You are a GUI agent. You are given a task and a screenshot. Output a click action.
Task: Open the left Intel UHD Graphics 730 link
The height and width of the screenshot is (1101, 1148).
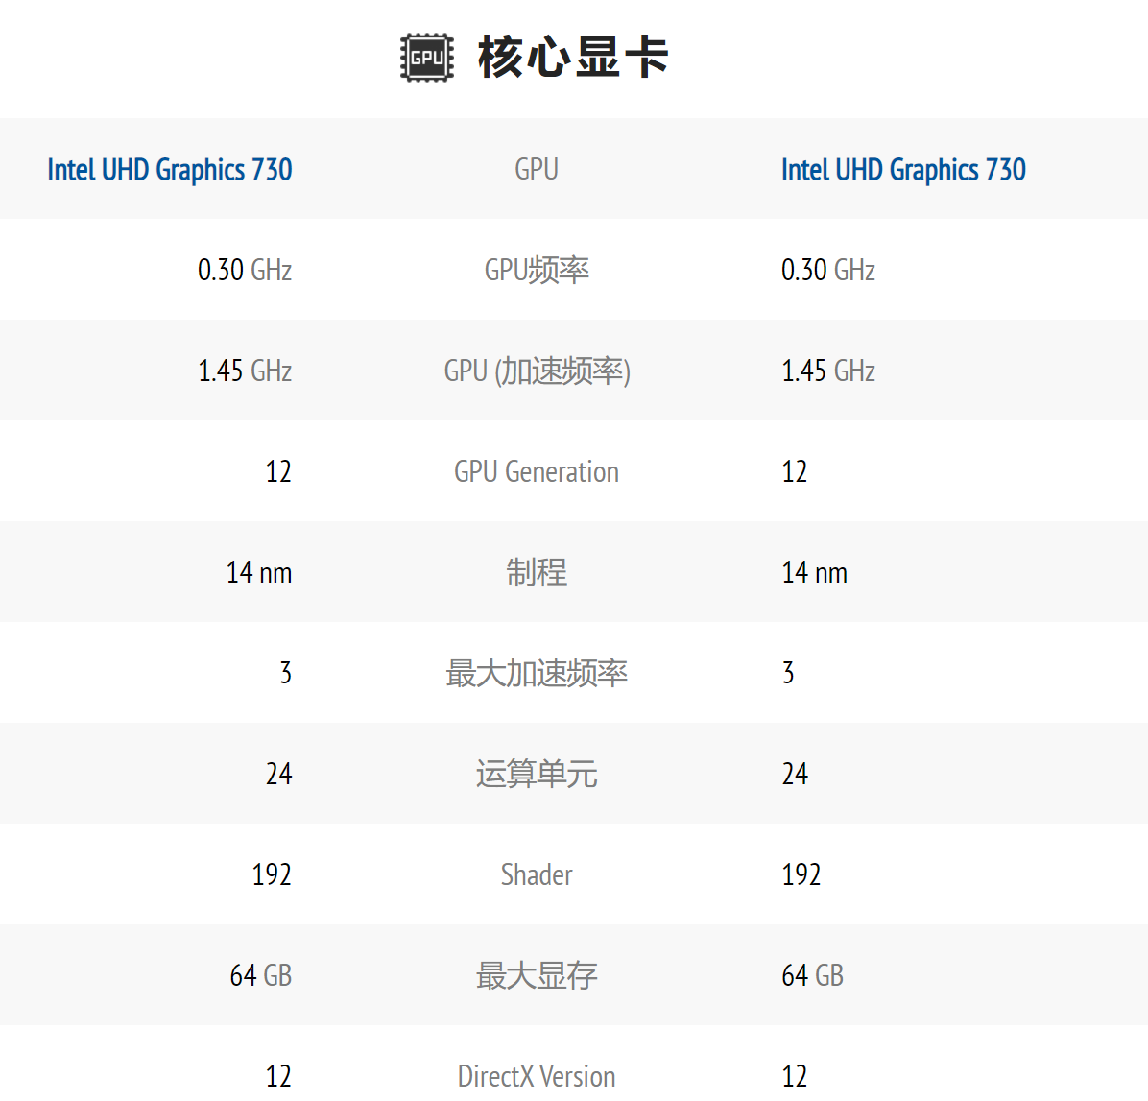click(170, 170)
